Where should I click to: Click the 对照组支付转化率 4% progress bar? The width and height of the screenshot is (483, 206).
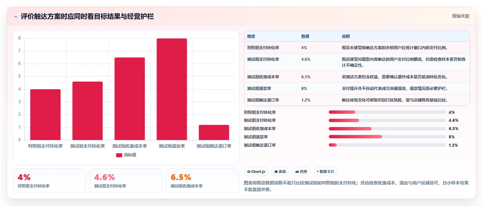coord(387,112)
